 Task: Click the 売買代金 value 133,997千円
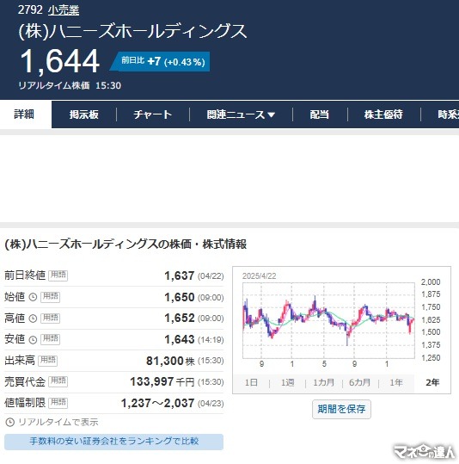[x=162, y=381]
